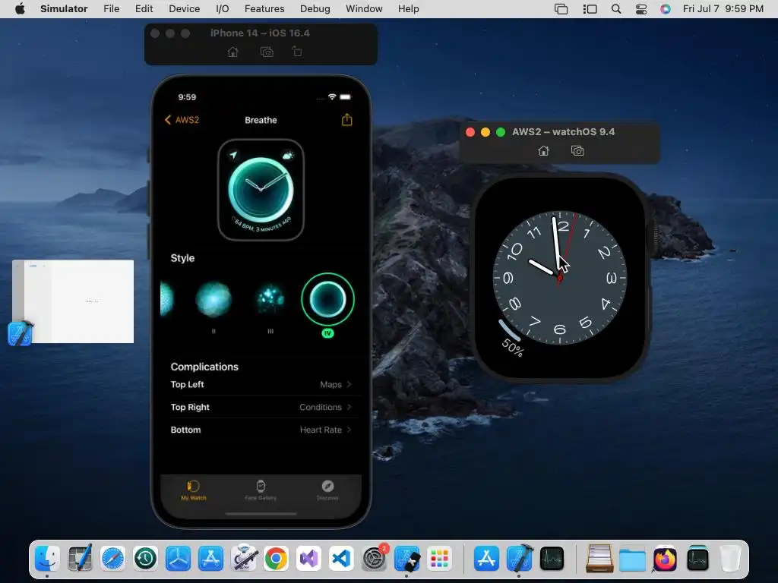Open the Features menu
Screen dimensions: 778x583
(264, 9)
